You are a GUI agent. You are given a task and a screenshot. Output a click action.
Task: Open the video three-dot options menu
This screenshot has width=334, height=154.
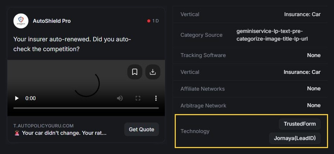tap(156, 98)
